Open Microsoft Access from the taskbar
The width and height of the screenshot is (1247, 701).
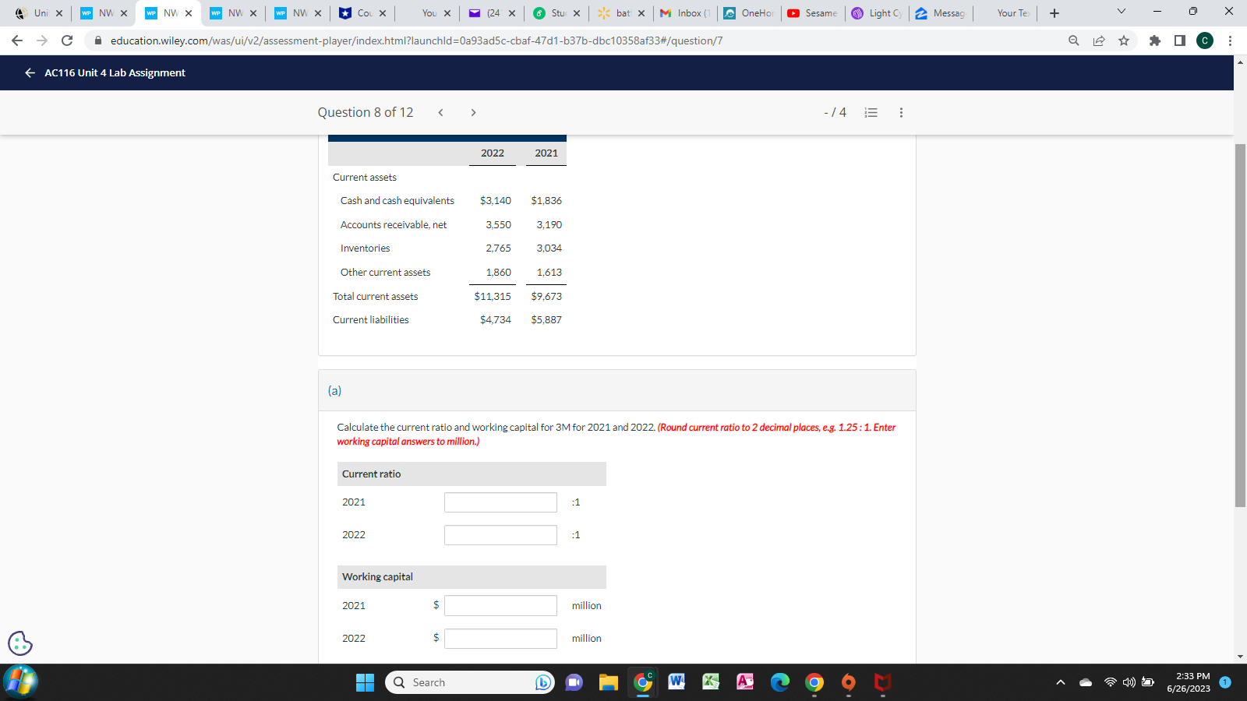(746, 682)
